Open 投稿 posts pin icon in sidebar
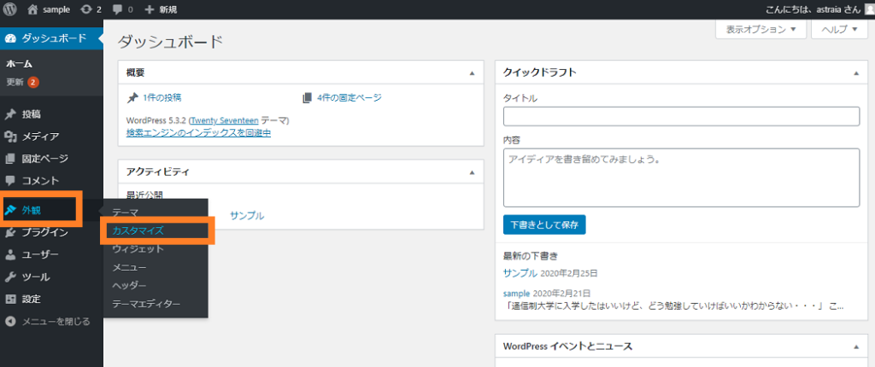The height and width of the screenshot is (367, 875). point(10,114)
